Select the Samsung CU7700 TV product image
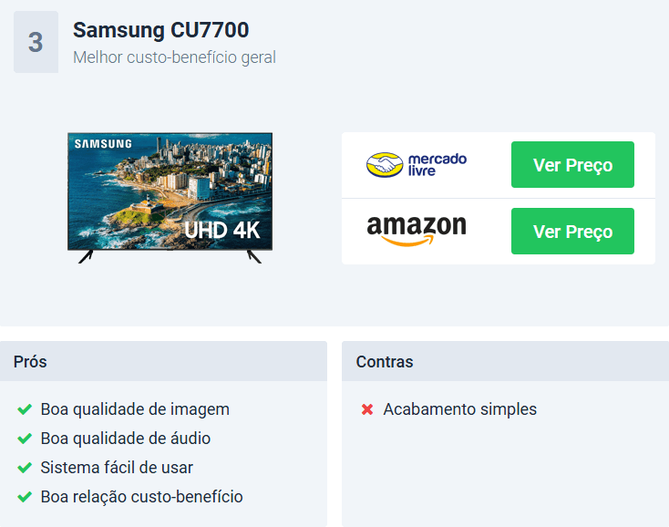 click(170, 198)
